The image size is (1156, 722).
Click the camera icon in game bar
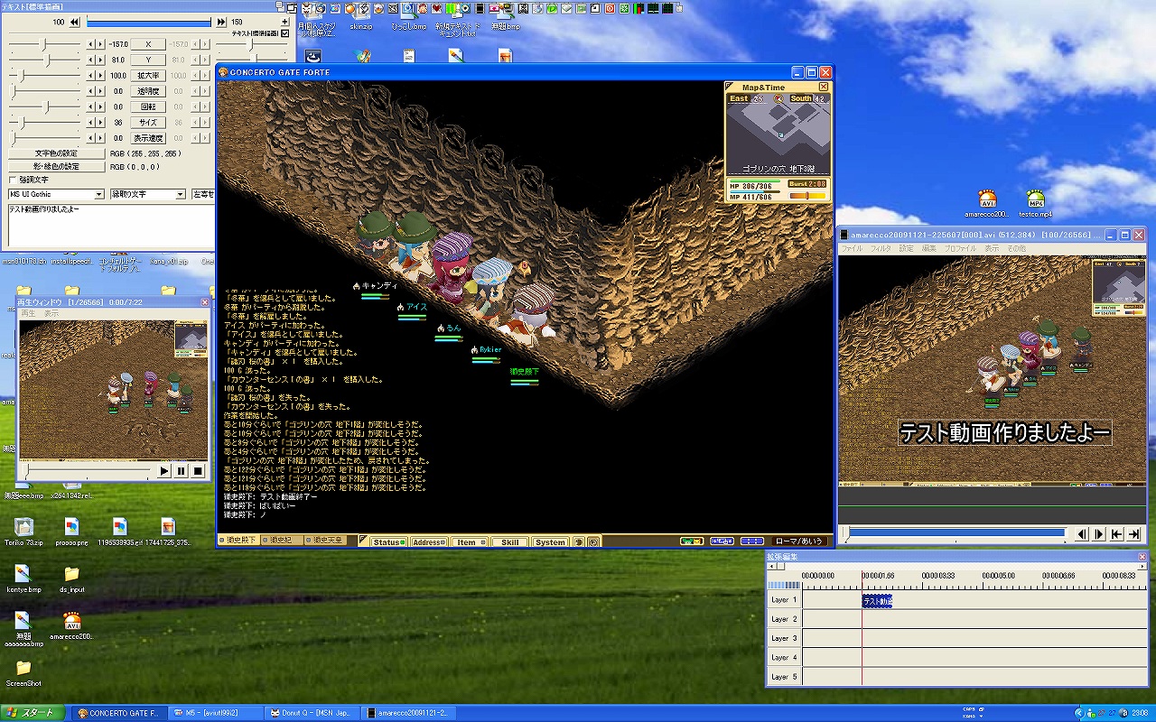593,542
